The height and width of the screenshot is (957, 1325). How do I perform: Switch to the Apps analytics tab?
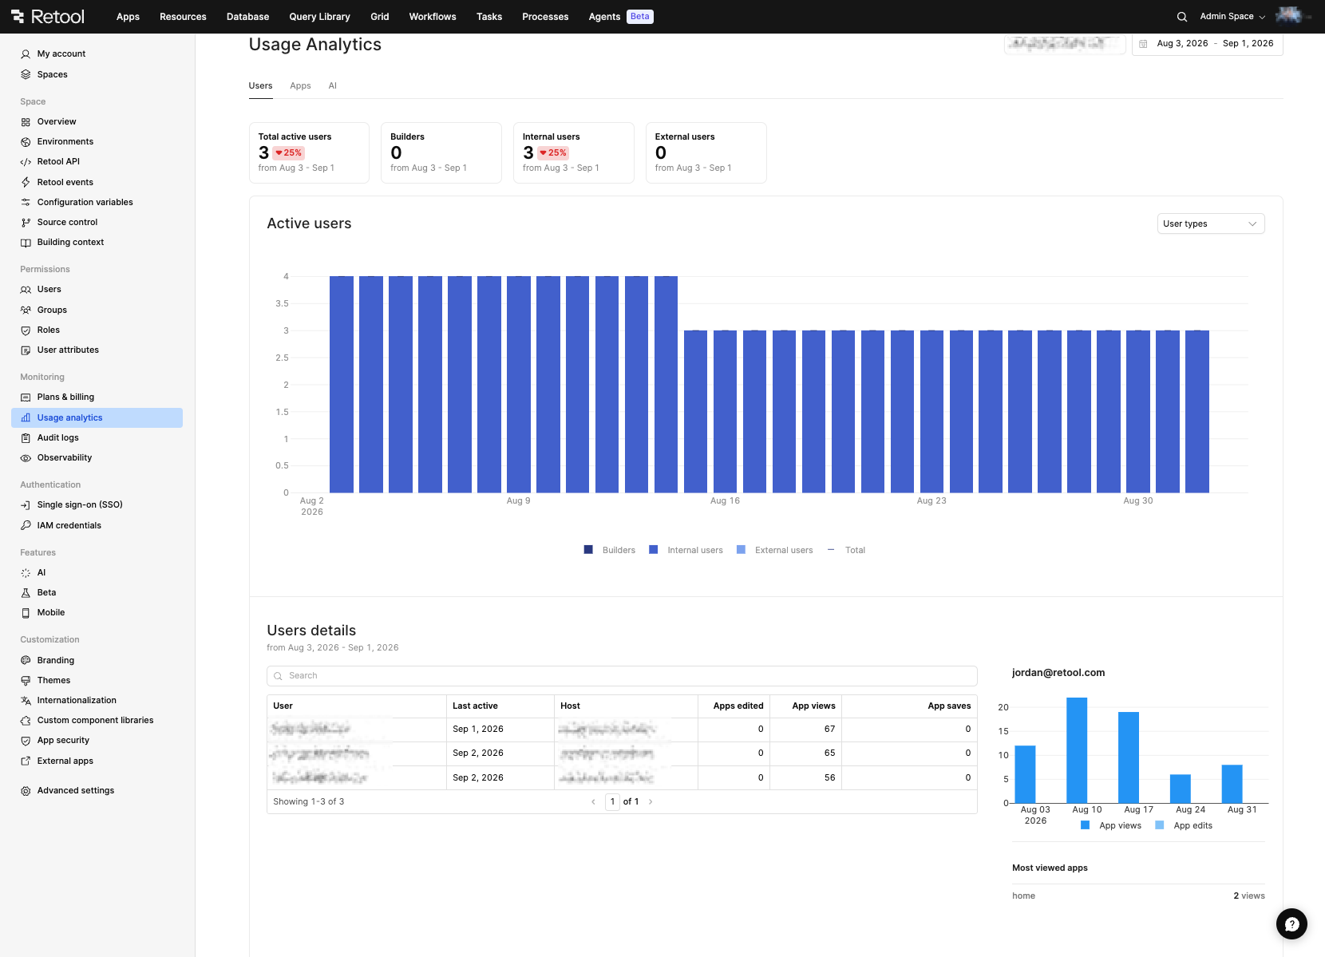click(x=300, y=86)
